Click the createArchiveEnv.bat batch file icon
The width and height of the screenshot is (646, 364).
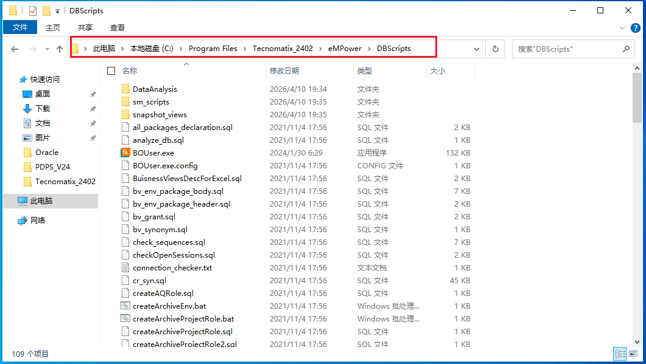coord(125,306)
